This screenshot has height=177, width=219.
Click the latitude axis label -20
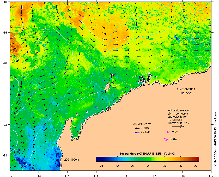click(5, 63)
